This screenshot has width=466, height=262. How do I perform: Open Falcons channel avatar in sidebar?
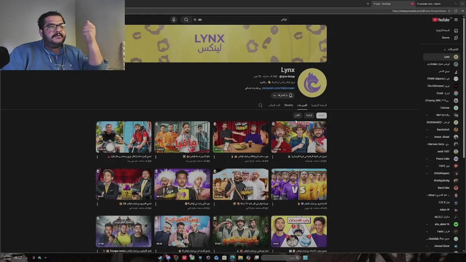click(x=456, y=108)
